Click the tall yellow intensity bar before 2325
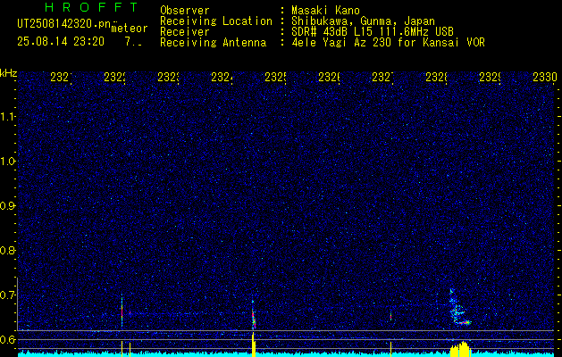Image resolution: width=562 pixels, height=357 pixels. [x=254, y=345]
